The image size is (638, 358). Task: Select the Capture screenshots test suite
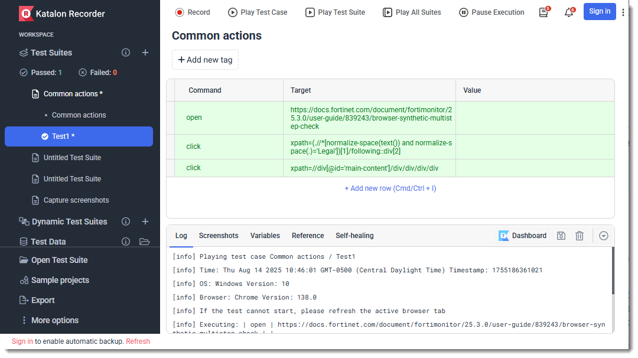[x=76, y=200]
